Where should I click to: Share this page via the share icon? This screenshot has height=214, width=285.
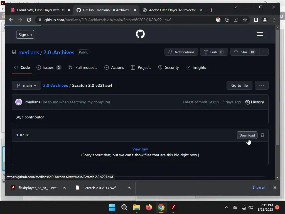coord(236,20)
